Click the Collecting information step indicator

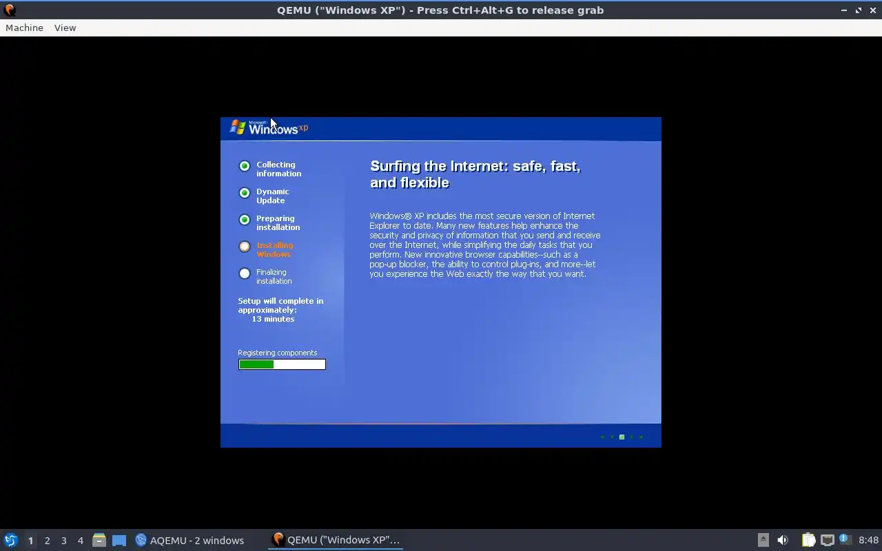pos(245,166)
